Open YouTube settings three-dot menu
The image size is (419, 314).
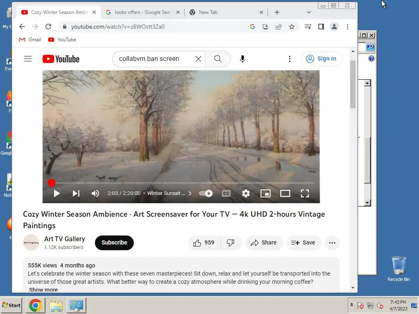pos(289,59)
